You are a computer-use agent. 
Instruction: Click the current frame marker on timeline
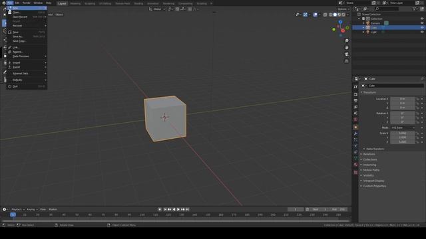pos(13,214)
